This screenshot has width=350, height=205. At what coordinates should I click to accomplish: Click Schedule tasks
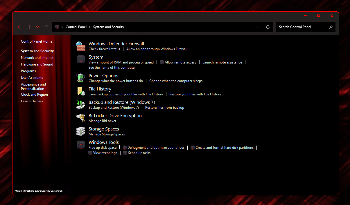[139, 153]
